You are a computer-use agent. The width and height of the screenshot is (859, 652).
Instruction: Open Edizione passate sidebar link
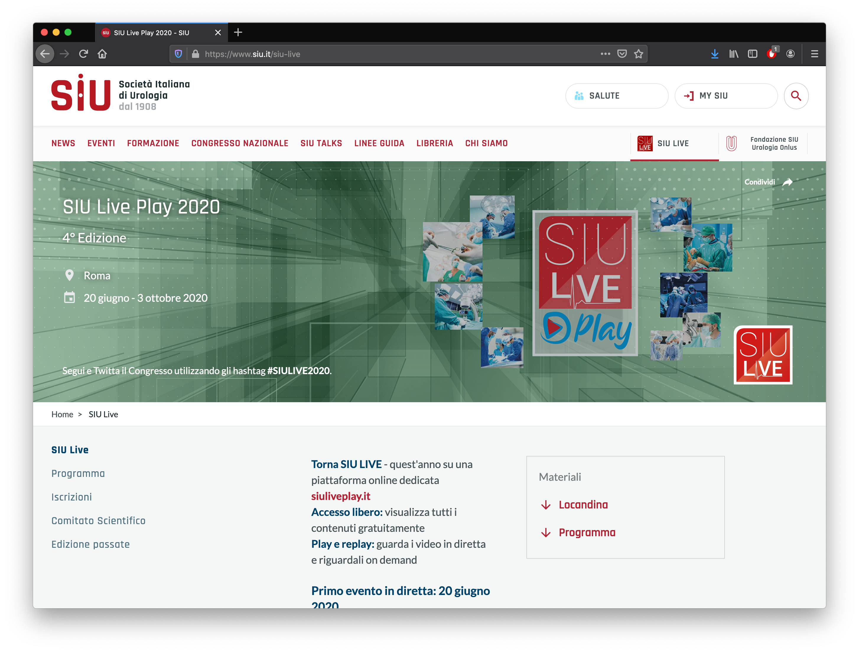pos(90,545)
